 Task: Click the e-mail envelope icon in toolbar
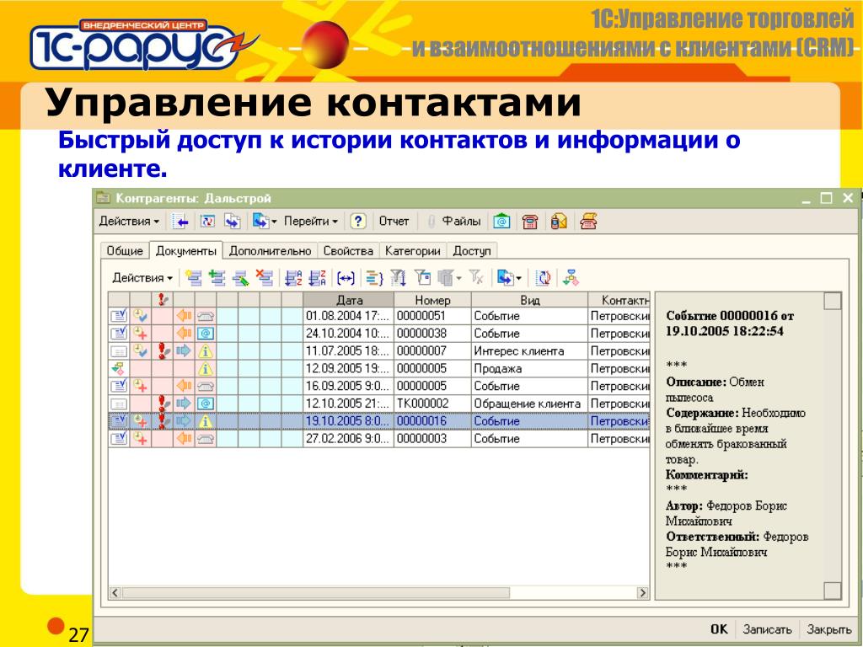point(501,222)
